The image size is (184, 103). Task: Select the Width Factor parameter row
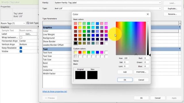point(57,74)
